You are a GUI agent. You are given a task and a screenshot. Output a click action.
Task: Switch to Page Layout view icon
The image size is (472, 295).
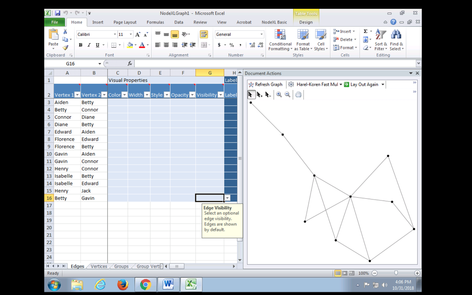[x=345, y=273]
